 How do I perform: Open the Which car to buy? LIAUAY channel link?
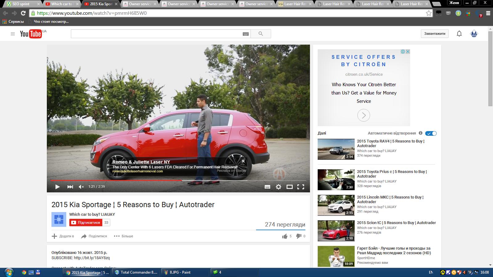tap(92, 214)
